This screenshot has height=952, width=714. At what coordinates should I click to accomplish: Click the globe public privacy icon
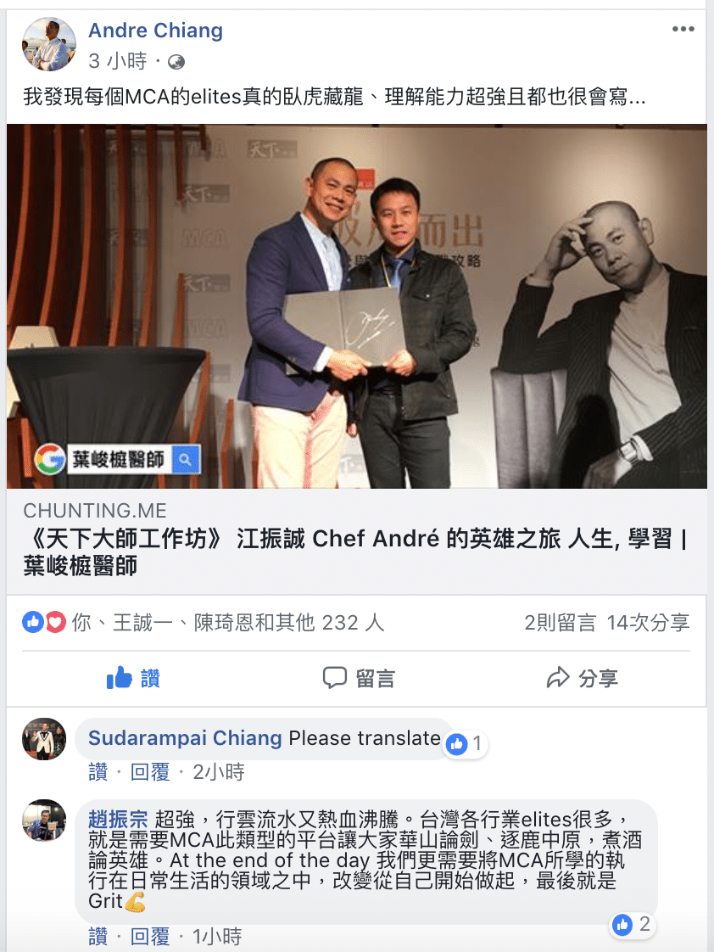click(176, 62)
